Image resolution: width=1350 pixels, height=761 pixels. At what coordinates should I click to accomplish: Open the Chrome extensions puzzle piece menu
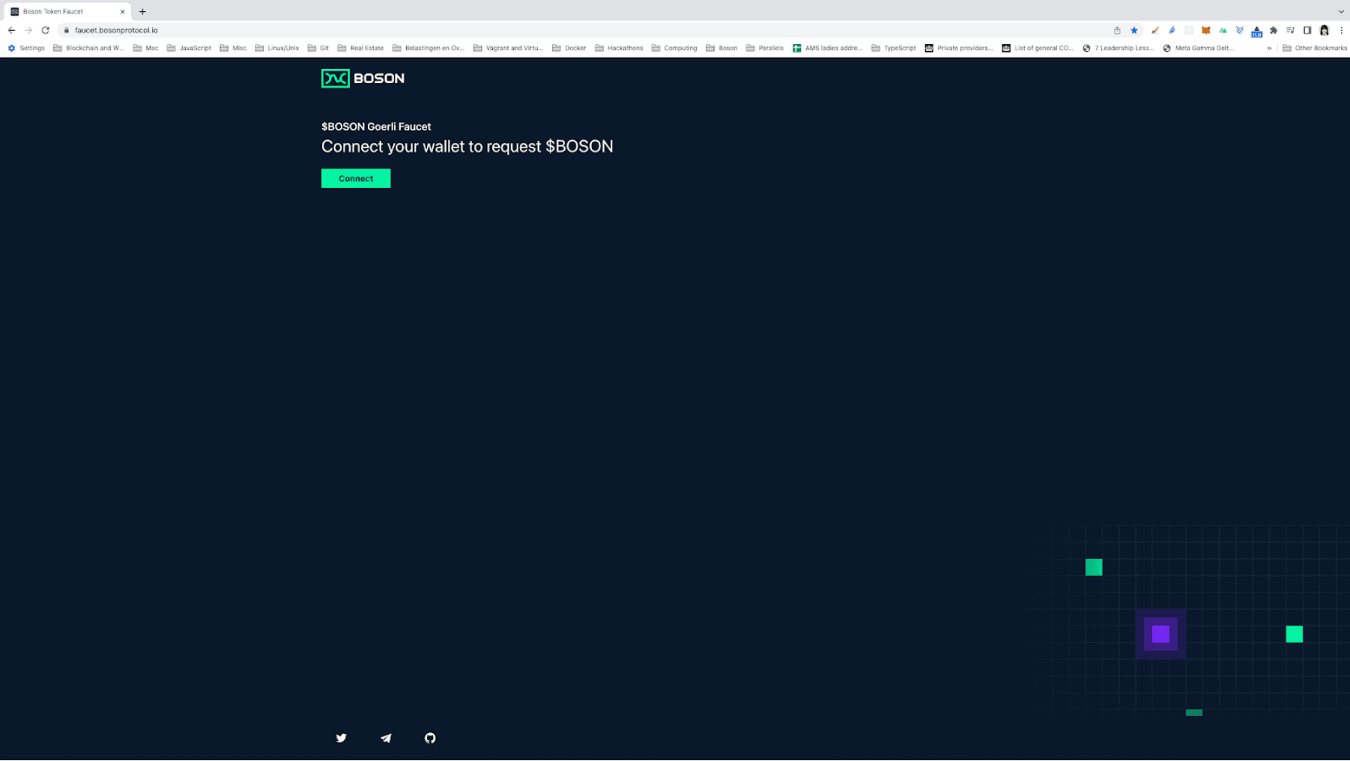click(x=1273, y=30)
